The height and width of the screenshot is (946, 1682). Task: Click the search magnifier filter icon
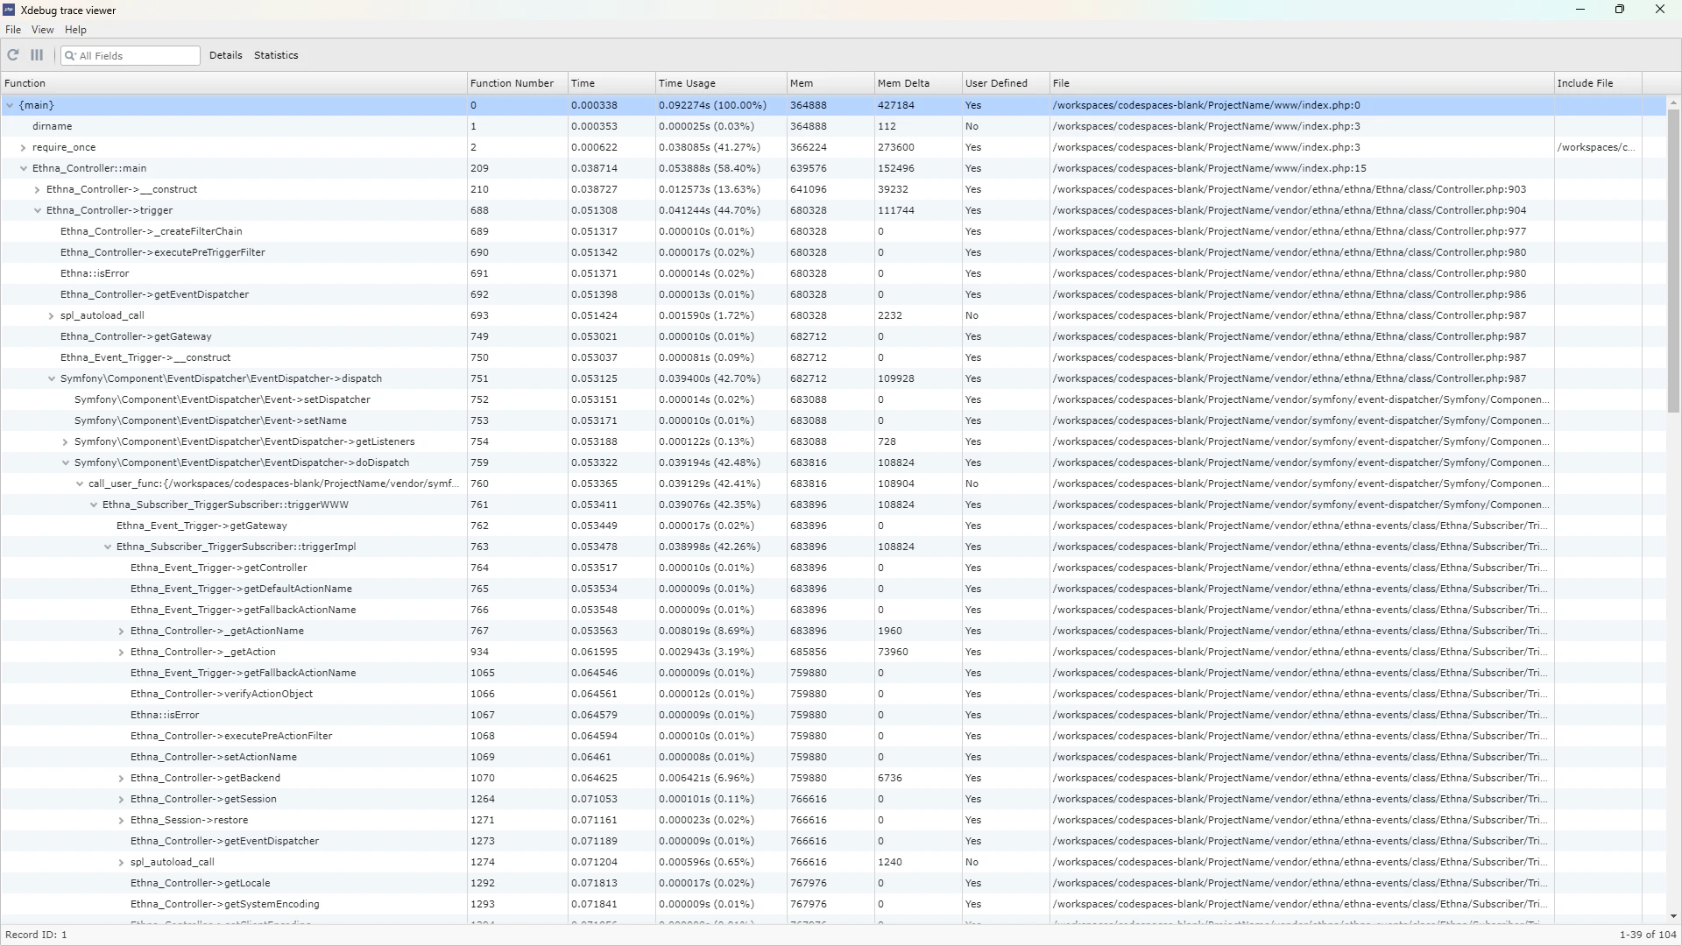pyautogui.click(x=70, y=56)
